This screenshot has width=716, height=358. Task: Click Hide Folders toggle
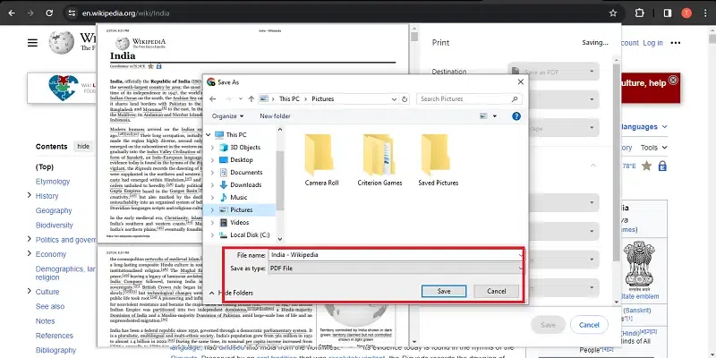[x=231, y=293]
